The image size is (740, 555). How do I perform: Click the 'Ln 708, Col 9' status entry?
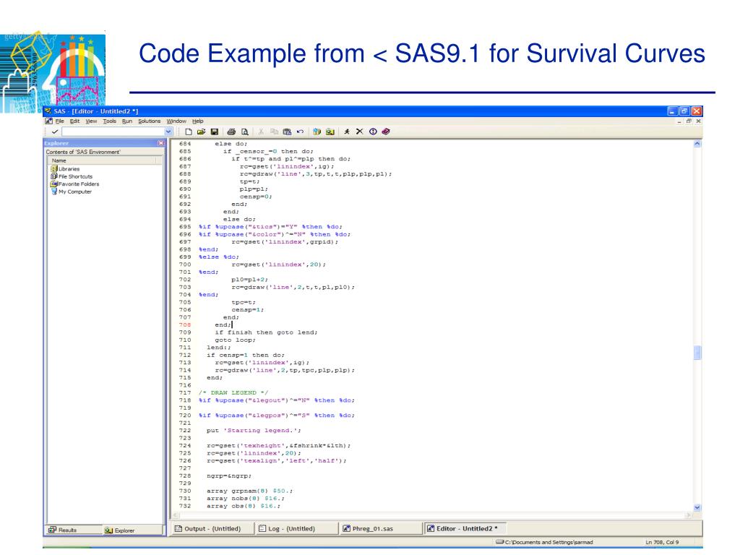[x=662, y=542]
